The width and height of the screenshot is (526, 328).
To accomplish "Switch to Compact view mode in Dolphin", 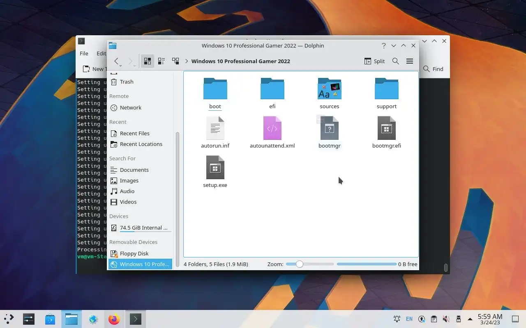I will [x=161, y=61].
